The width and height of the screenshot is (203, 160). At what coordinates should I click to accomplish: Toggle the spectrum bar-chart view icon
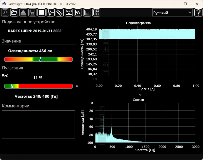click(x=87, y=12)
